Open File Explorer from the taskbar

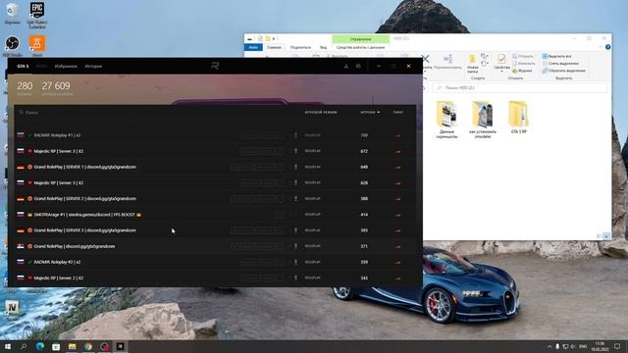72,346
